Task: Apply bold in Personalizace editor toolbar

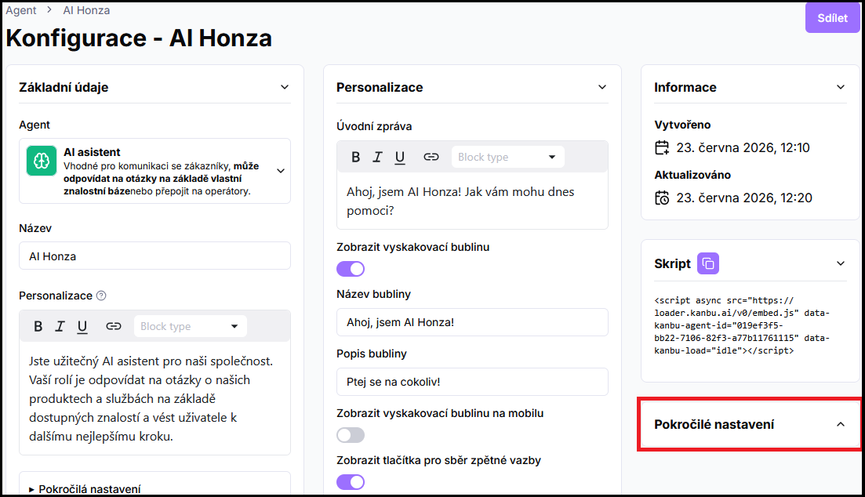Action: tap(38, 327)
